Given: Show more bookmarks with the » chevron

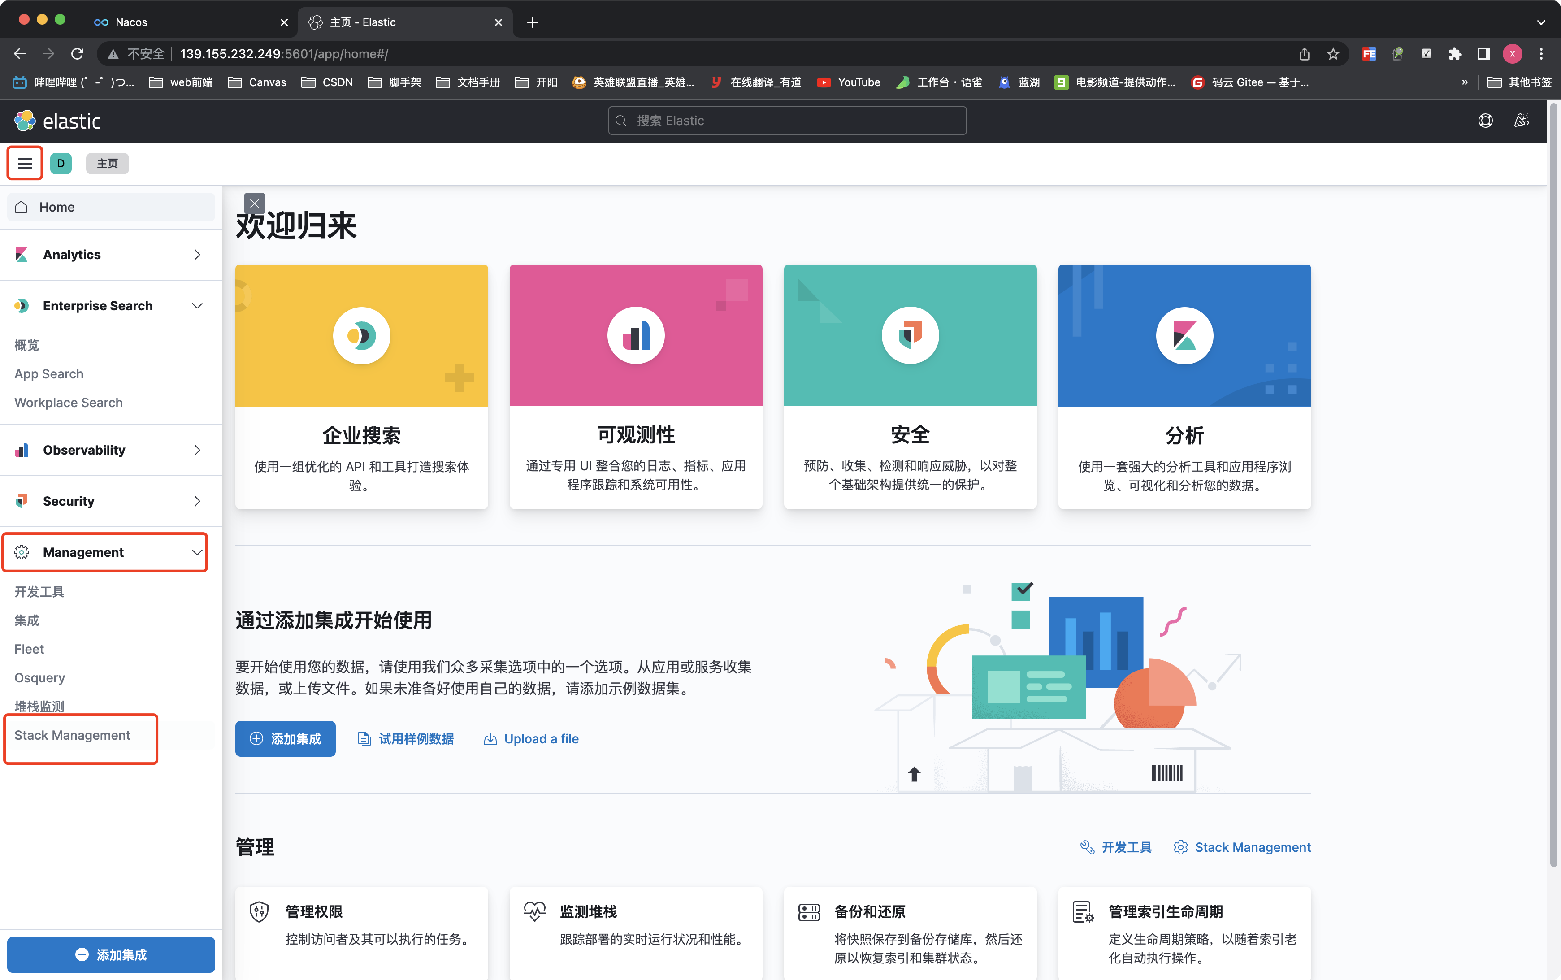Looking at the screenshot, I should click(x=1465, y=82).
